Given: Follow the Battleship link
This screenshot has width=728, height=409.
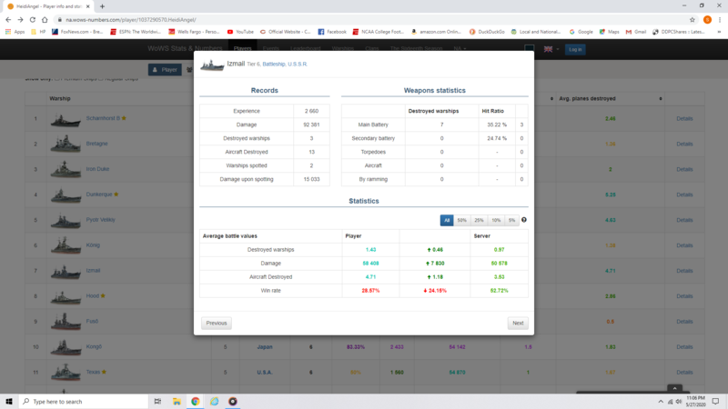Looking at the screenshot, I should (x=274, y=64).
